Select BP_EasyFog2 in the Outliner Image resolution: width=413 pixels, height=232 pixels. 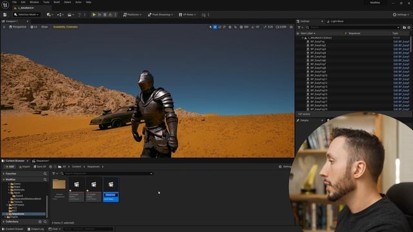coord(318,45)
